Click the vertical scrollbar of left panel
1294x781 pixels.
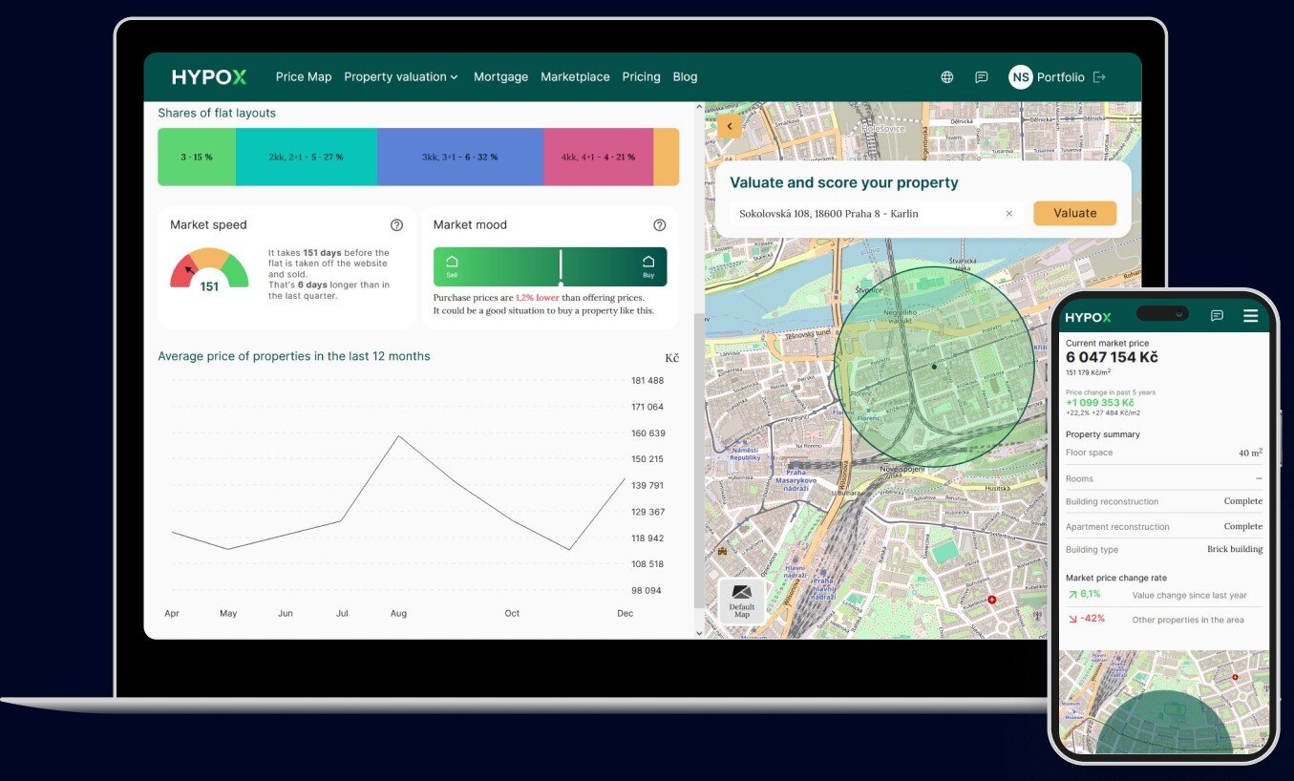pyautogui.click(x=699, y=458)
